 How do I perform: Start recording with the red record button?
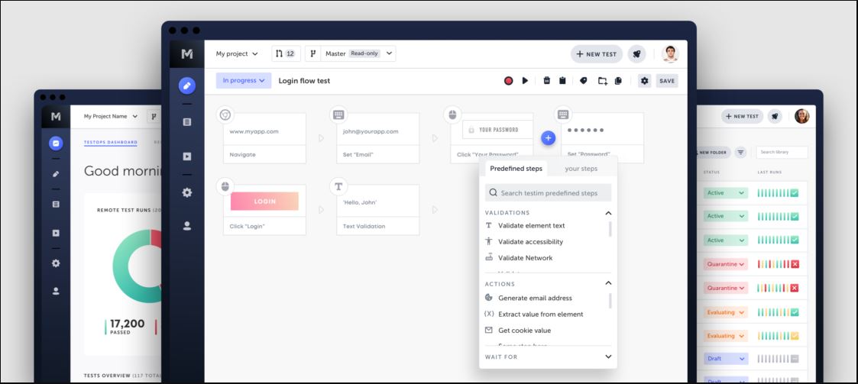click(x=508, y=81)
